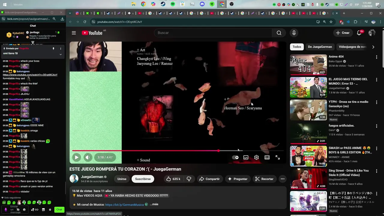Open browser extensions puzzle icon

[355, 22]
